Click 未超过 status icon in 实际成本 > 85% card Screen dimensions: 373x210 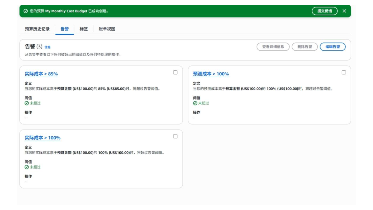coord(27,103)
